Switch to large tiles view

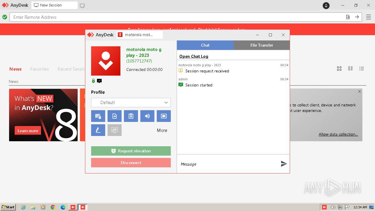click(x=339, y=69)
